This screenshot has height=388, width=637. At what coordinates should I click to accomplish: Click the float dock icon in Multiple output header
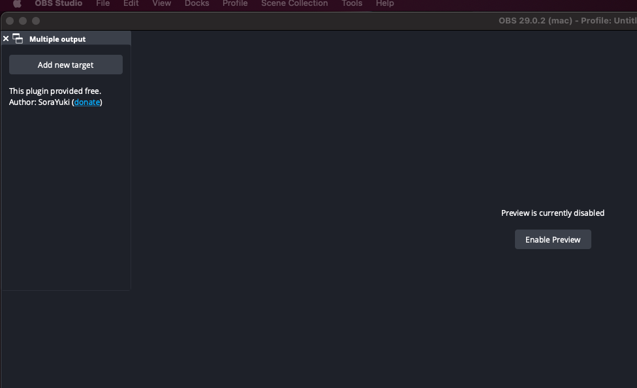click(x=18, y=38)
